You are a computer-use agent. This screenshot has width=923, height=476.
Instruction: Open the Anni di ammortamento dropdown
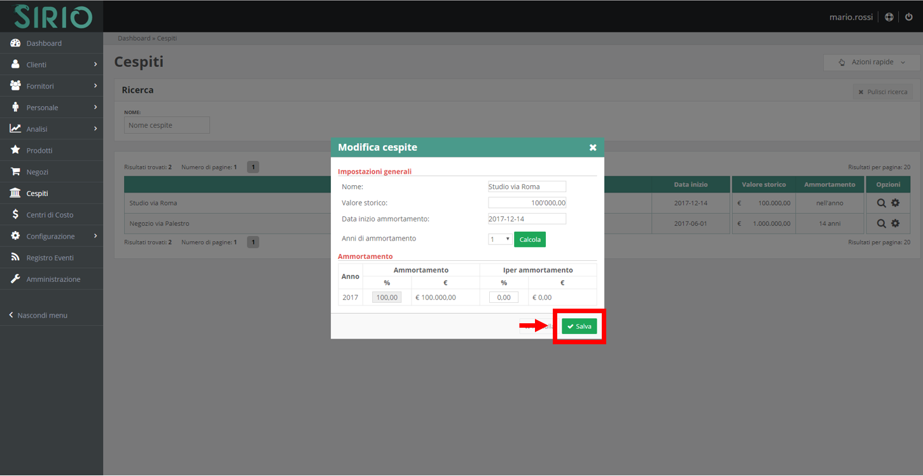(x=499, y=239)
